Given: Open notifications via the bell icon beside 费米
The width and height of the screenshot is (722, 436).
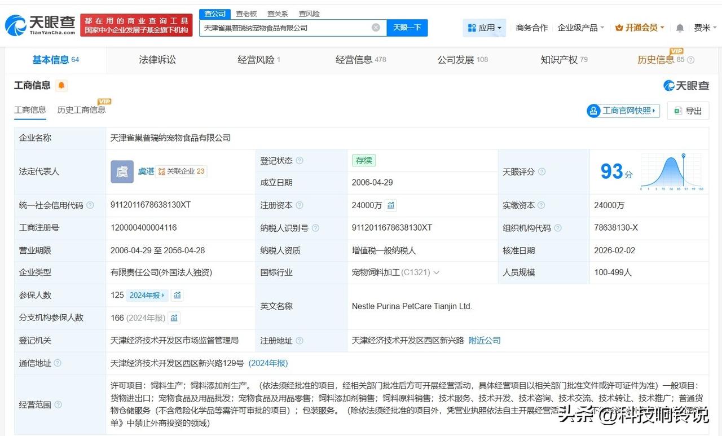Looking at the screenshot, I should point(680,28).
